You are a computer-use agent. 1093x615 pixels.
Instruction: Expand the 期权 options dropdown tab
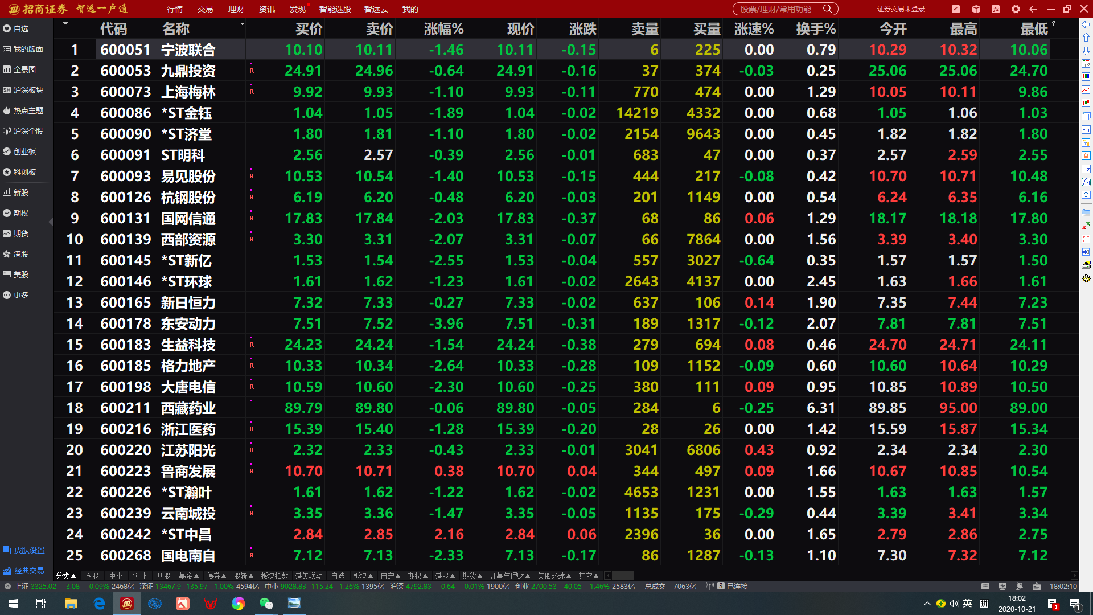click(418, 576)
